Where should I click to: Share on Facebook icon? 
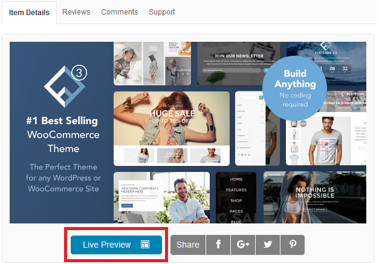coord(218,245)
